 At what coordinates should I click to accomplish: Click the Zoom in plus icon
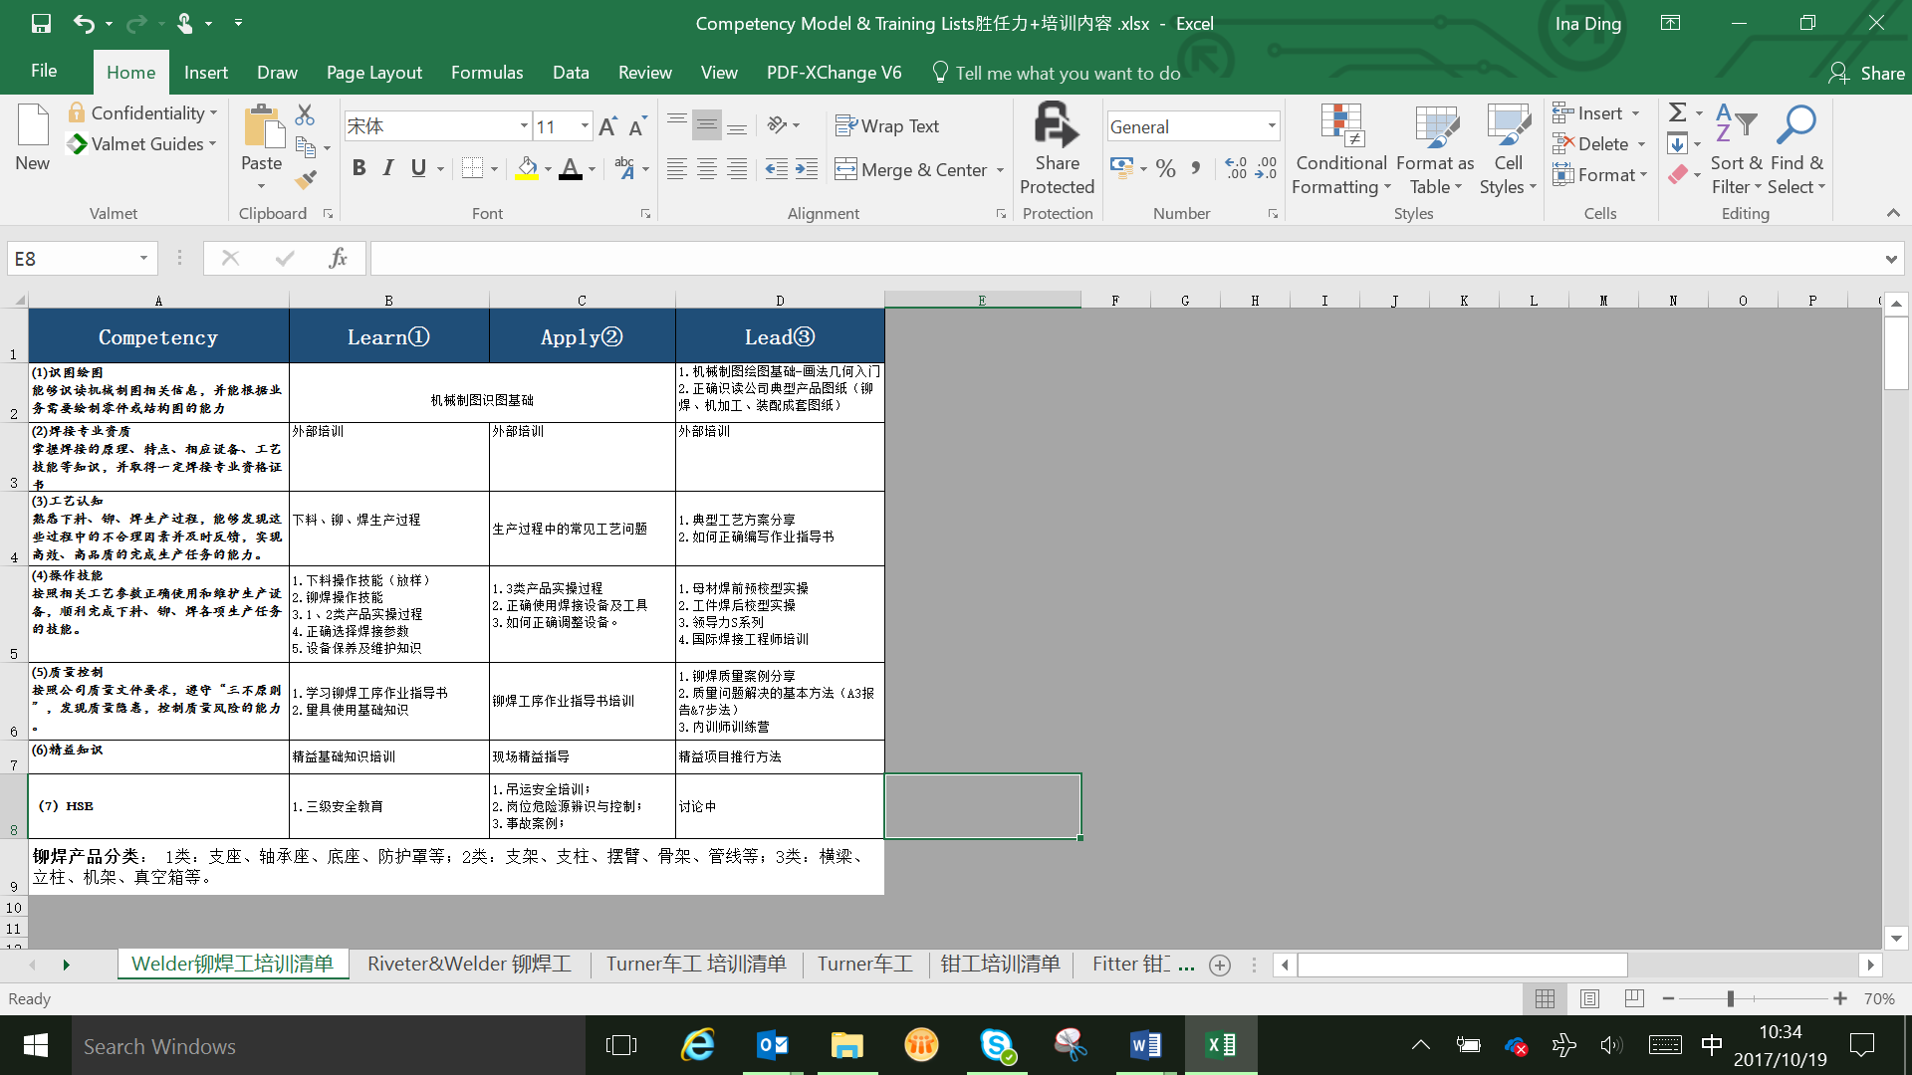1840,998
